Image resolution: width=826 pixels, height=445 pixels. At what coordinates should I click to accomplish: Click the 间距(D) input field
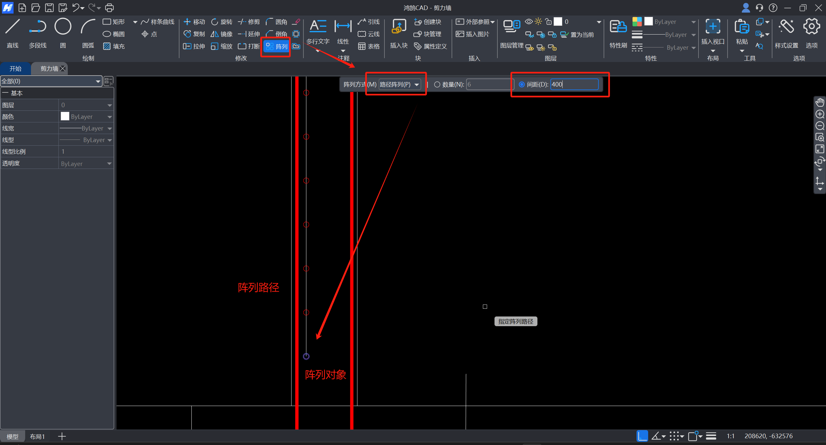tap(574, 85)
